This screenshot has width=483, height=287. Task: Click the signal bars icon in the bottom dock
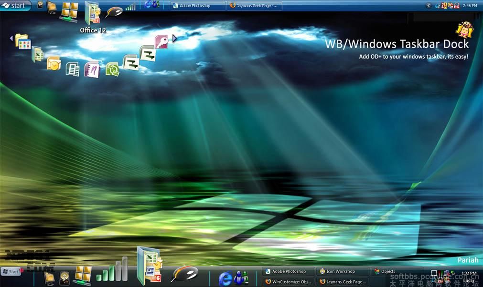click(x=112, y=270)
